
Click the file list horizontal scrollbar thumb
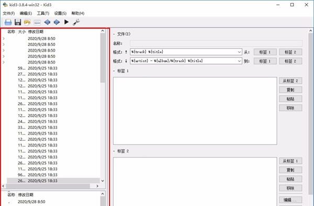coord(48,186)
